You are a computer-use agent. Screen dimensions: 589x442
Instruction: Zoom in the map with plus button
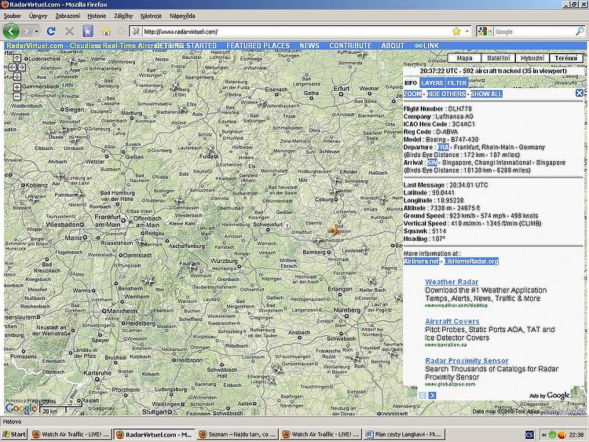coord(17,87)
